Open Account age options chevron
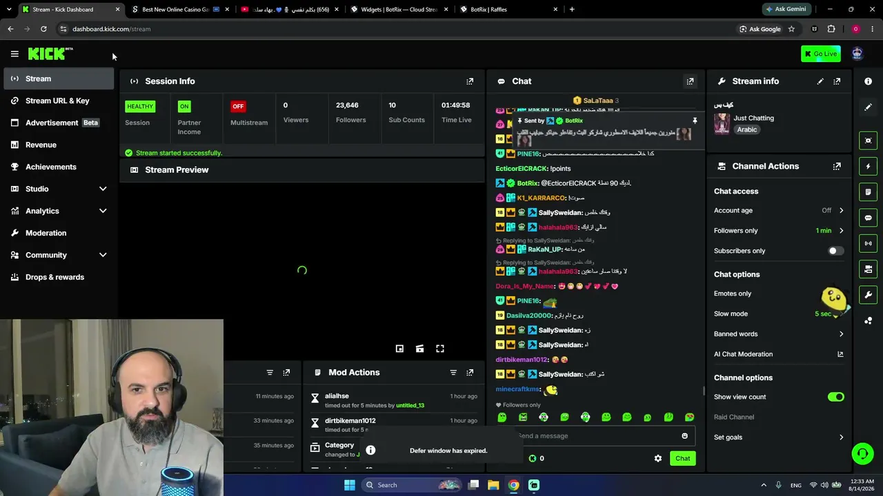The height and width of the screenshot is (496, 883). 841,211
